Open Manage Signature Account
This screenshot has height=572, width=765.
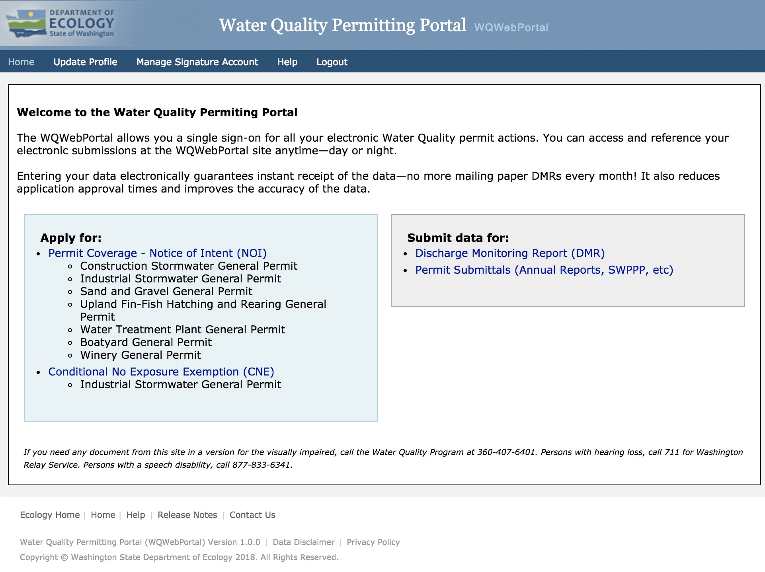tap(197, 62)
